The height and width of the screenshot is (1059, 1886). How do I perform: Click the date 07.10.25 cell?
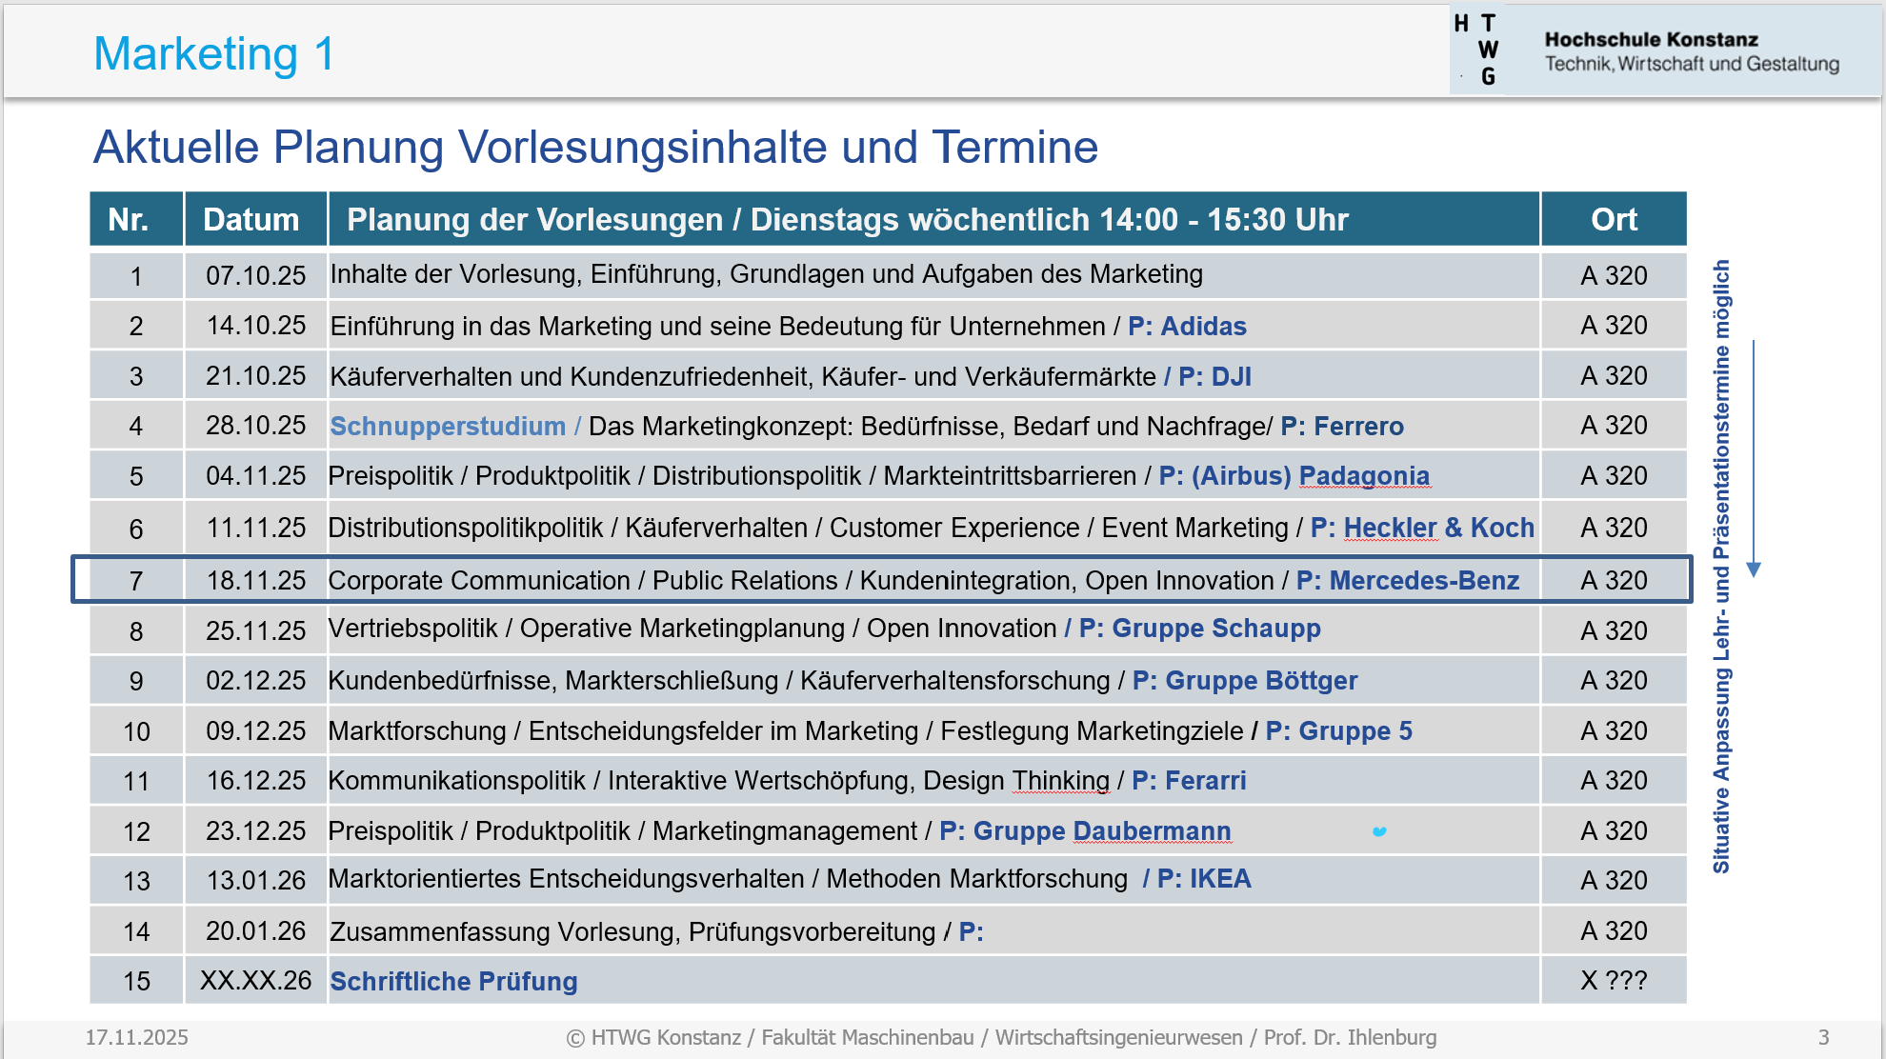click(x=255, y=276)
